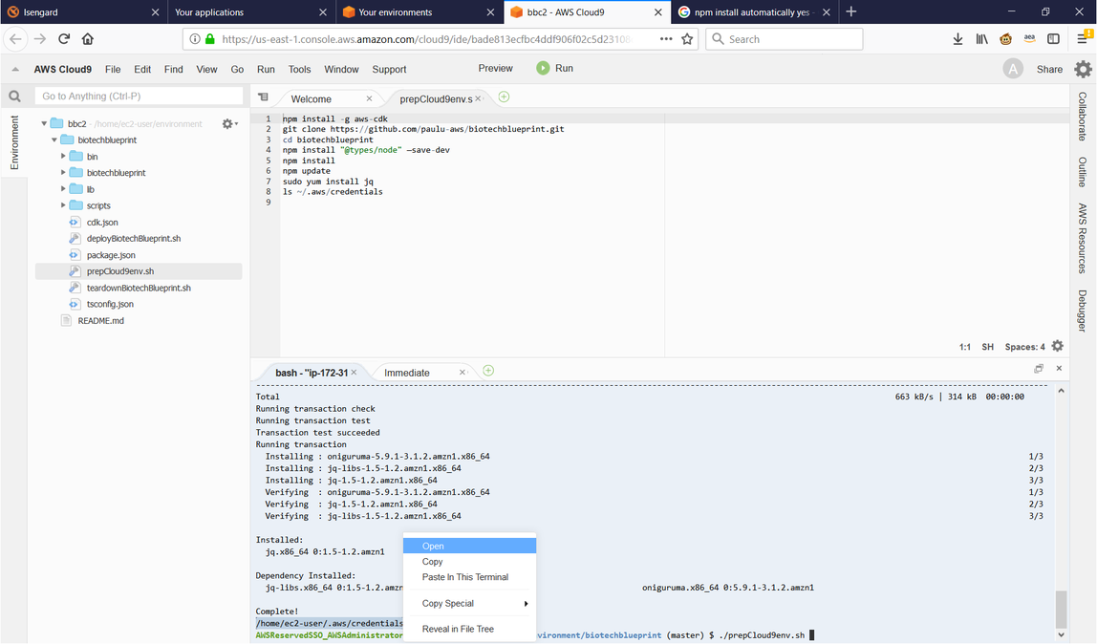Screen dimensions: 1097x644
Task: Open the Edit menu
Action: (142, 69)
